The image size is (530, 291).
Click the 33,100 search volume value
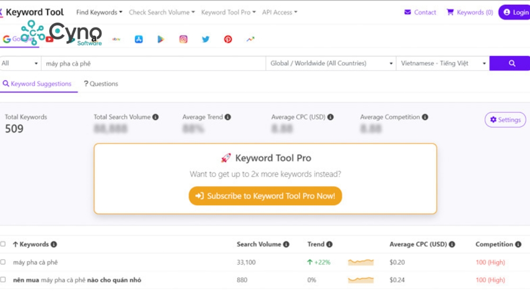[x=246, y=262]
